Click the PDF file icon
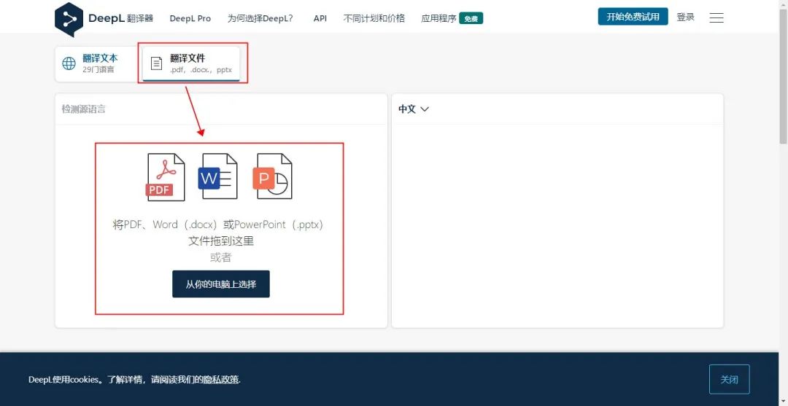This screenshot has width=788, height=406. click(x=166, y=177)
